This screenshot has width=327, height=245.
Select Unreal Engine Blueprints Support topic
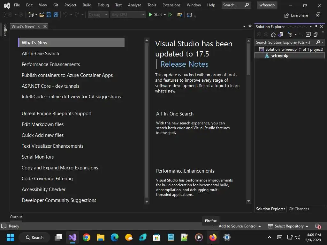click(x=57, y=114)
